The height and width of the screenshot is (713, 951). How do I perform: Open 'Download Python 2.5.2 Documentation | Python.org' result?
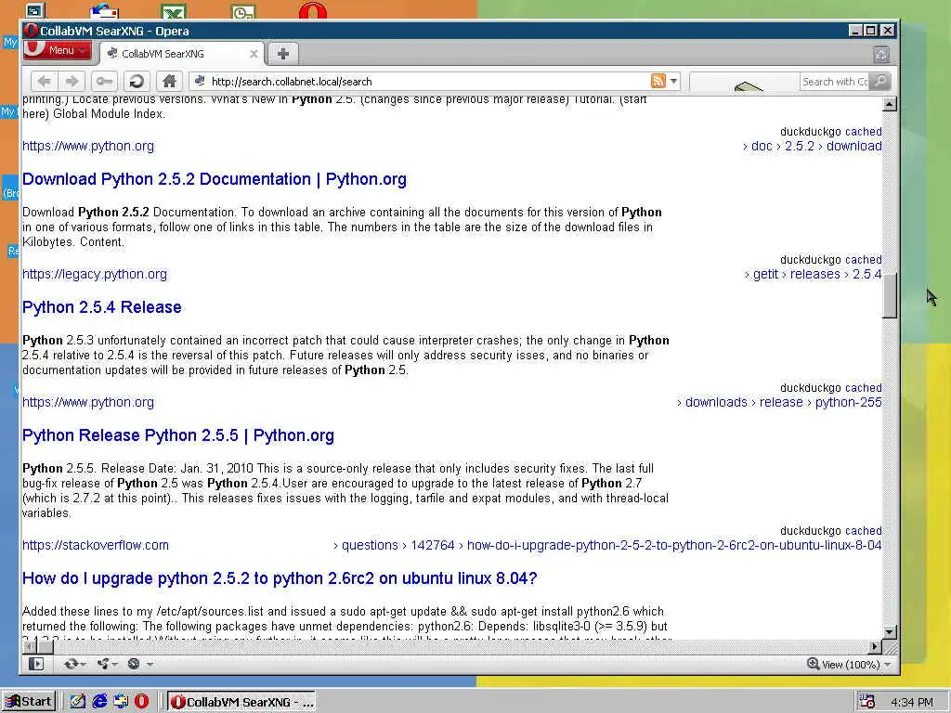click(x=215, y=179)
